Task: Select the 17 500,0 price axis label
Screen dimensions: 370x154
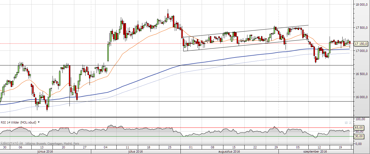Action: pos(361,28)
